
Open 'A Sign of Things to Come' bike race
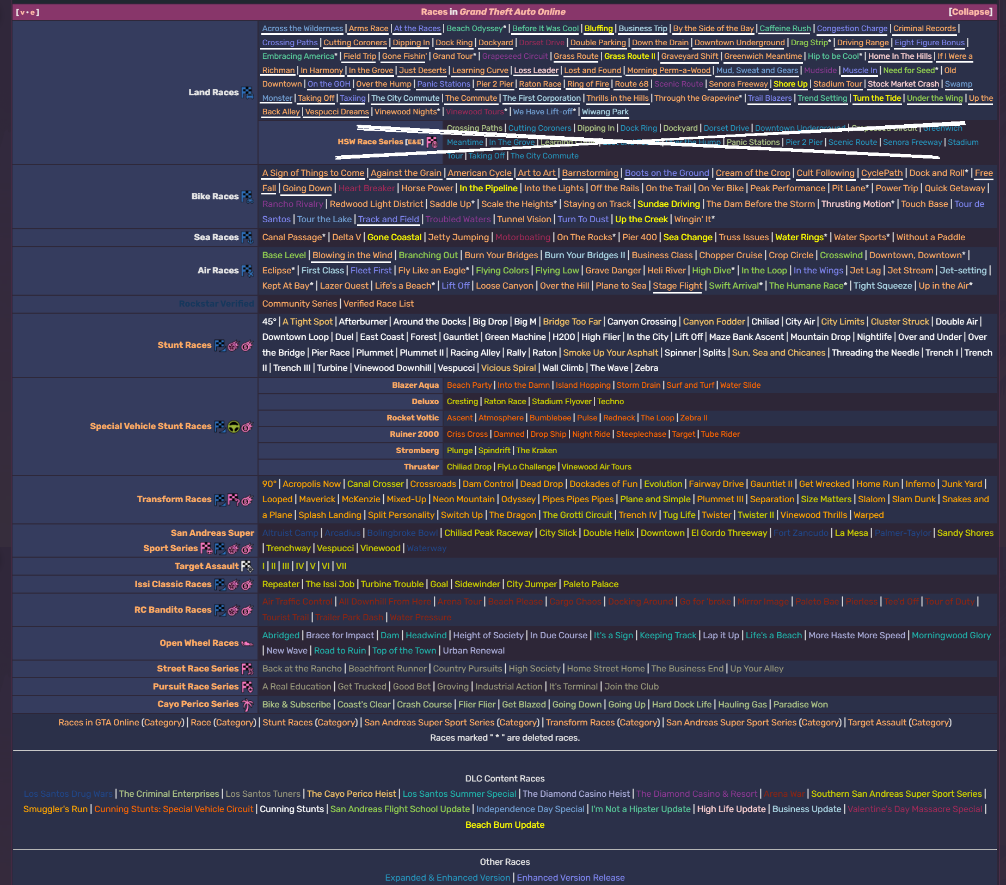click(x=313, y=173)
